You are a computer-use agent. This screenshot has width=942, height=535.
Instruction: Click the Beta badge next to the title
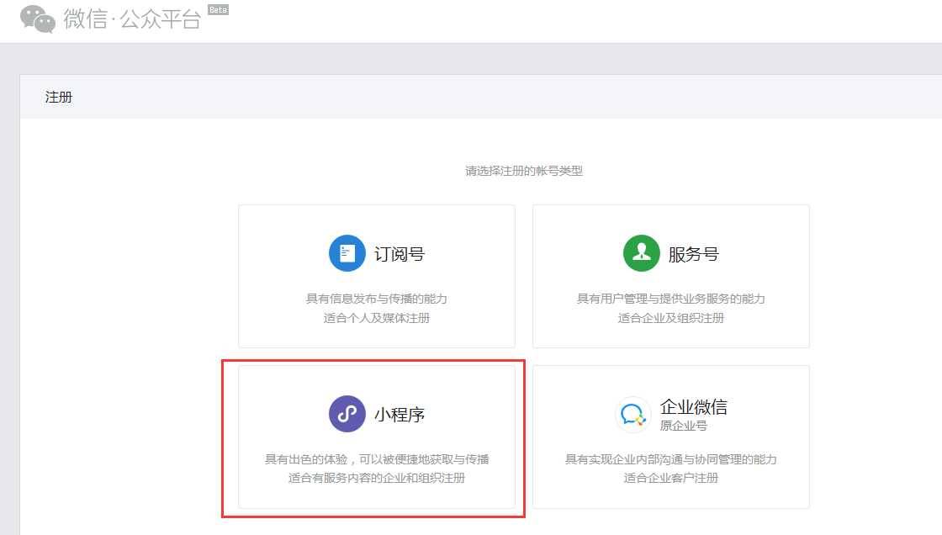coord(218,9)
